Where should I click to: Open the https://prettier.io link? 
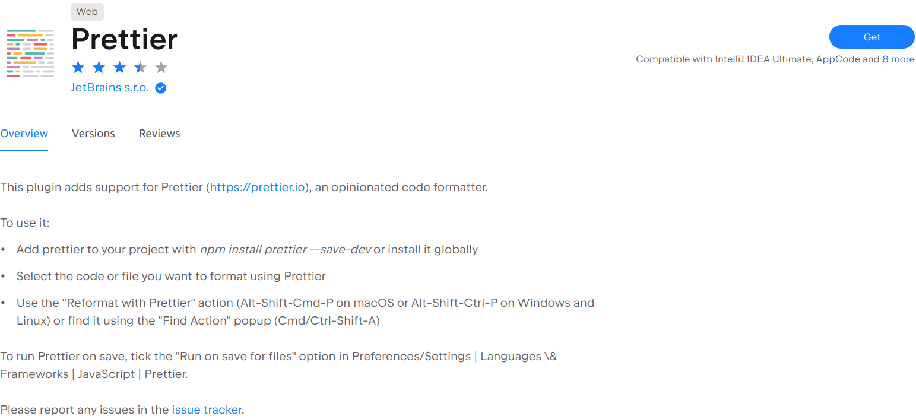pyautogui.click(x=258, y=188)
